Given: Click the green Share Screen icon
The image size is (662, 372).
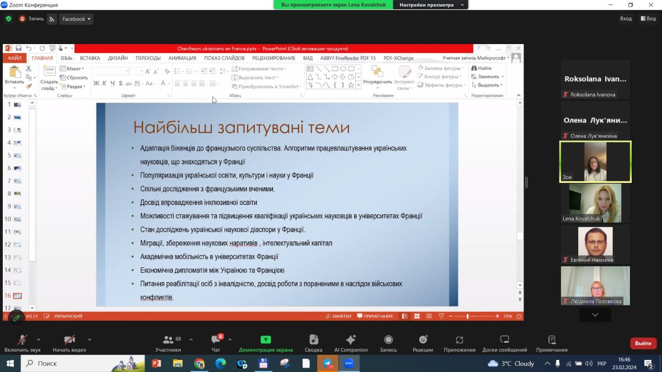Looking at the screenshot, I should [265, 340].
